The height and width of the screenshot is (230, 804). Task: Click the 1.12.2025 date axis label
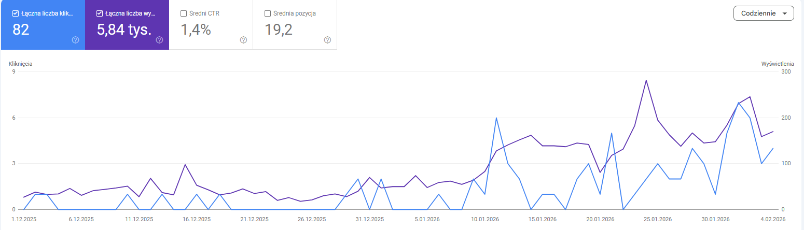[x=23, y=219]
